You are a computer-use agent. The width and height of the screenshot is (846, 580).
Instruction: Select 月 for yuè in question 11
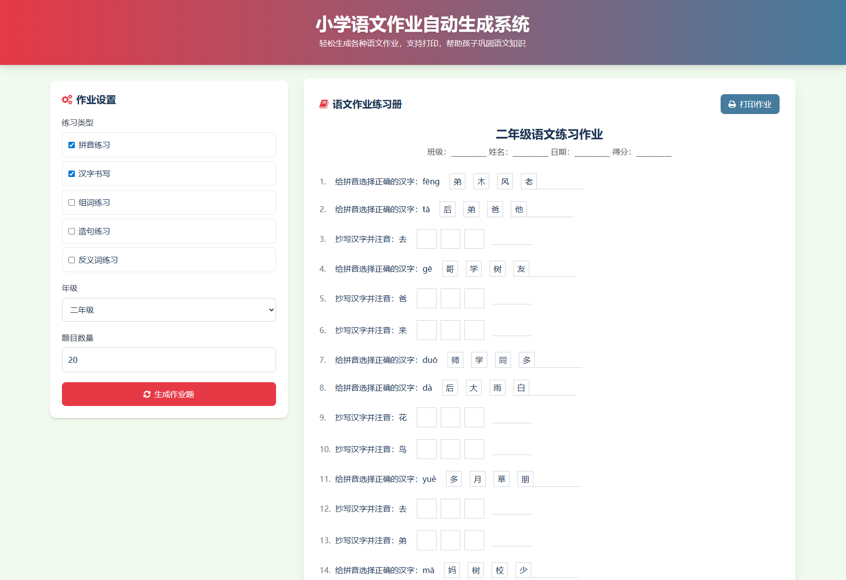pos(477,479)
